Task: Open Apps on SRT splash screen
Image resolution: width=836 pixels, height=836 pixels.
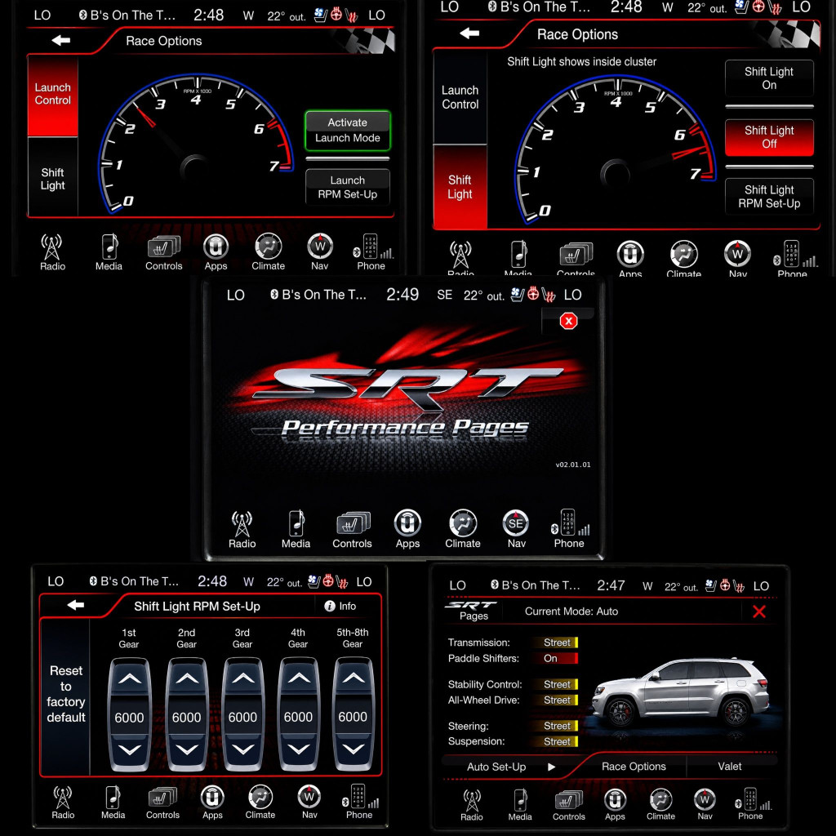Action: [408, 530]
